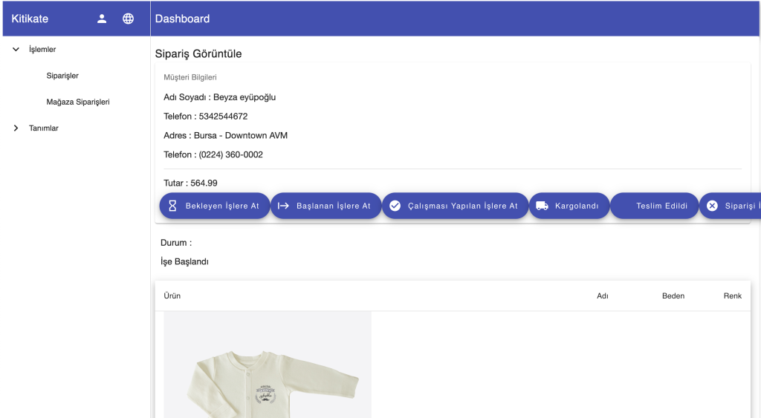
Task: Click the Ürün column header
Action: pos(172,295)
